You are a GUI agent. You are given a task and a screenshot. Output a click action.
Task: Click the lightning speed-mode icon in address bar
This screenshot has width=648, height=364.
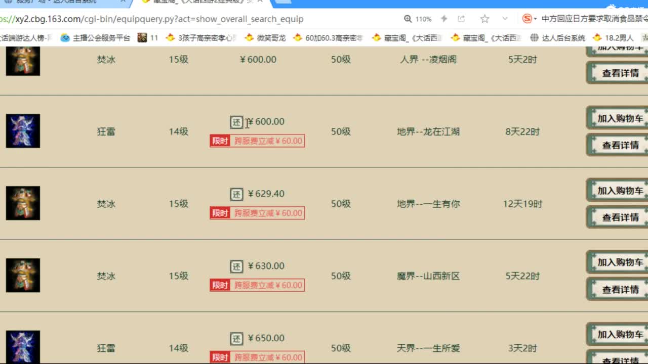pyautogui.click(x=444, y=19)
